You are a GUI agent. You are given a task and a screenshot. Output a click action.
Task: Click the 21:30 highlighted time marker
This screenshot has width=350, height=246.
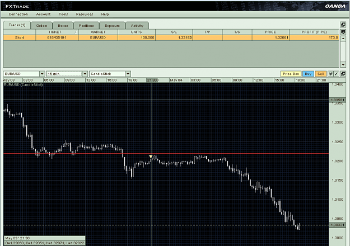[152, 80]
